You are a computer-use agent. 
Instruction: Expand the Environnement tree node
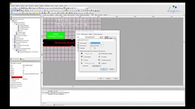pyautogui.click(x=13, y=39)
